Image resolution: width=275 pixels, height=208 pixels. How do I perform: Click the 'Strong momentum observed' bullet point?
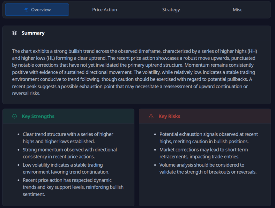tap(69, 153)
